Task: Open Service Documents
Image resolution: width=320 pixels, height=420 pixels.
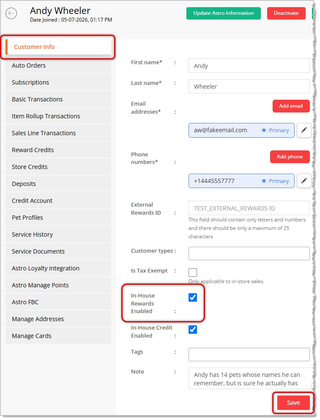Action: (x=58, y=251)
